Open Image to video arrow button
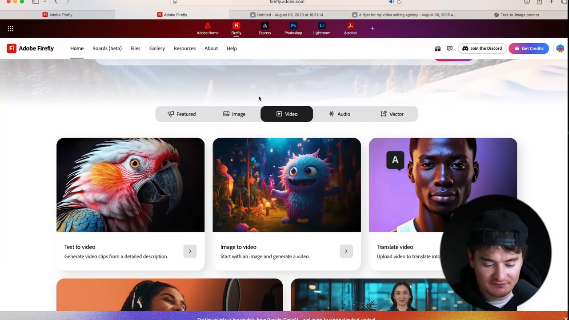 [346, 251]
